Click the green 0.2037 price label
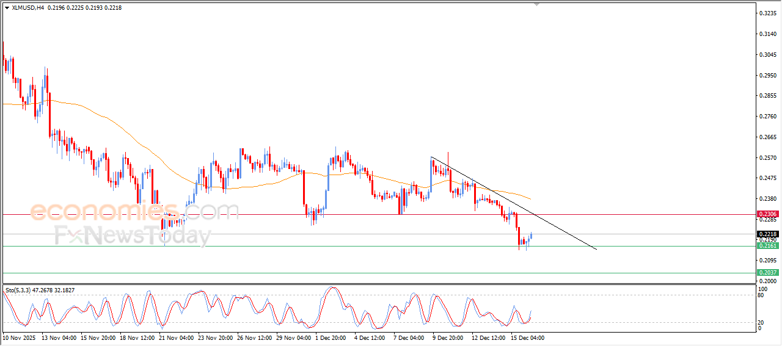 point(767,272)
